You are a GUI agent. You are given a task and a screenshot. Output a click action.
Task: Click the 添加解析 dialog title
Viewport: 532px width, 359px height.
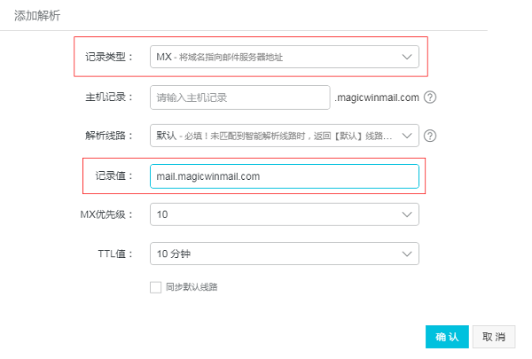[x=37, y=16]
